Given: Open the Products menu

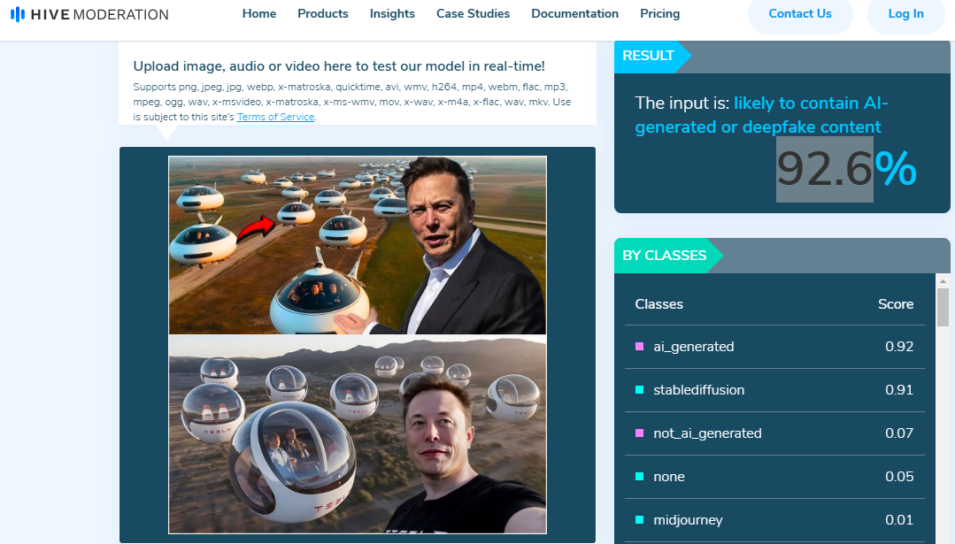Looking at the screenshot, I should (323, 14).
